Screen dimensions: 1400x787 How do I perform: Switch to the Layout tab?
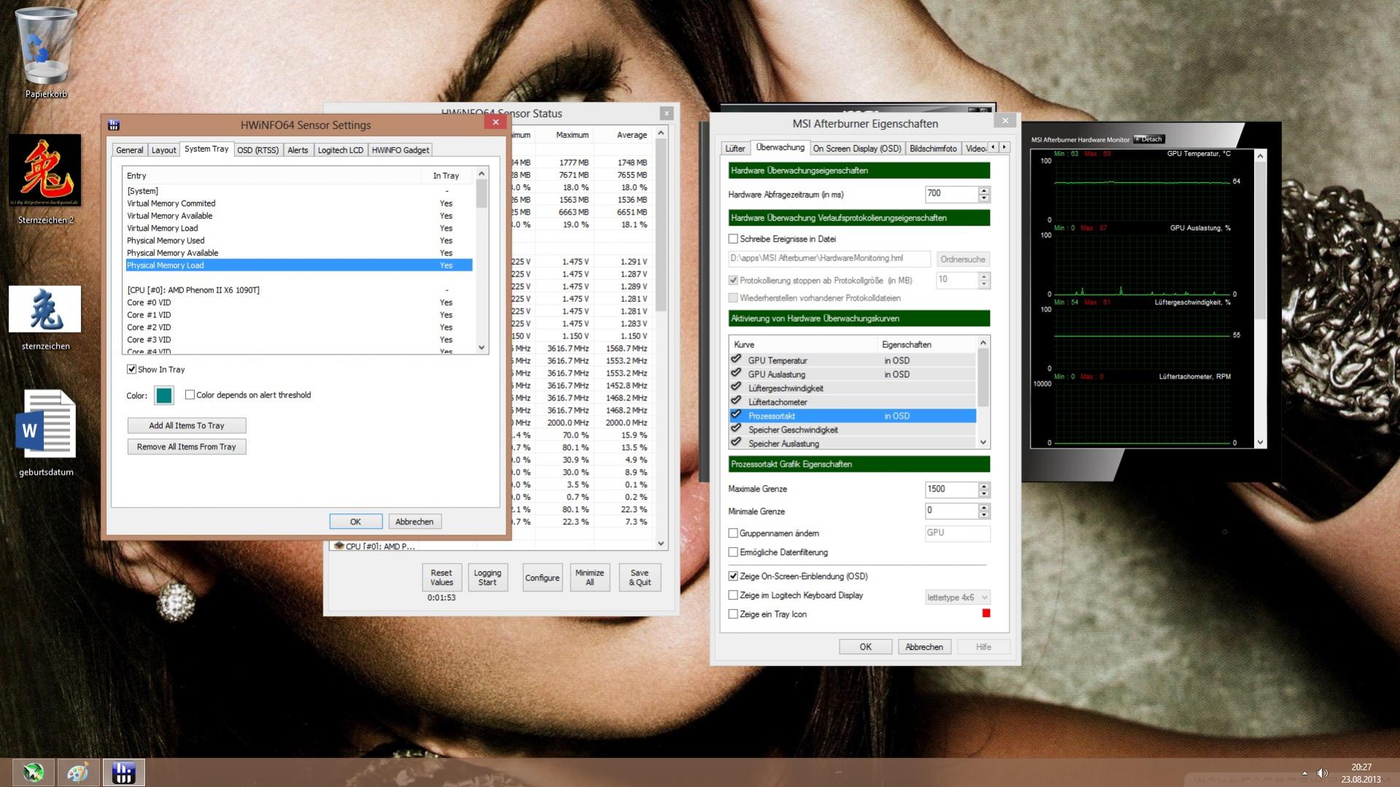tap(163, 150)
